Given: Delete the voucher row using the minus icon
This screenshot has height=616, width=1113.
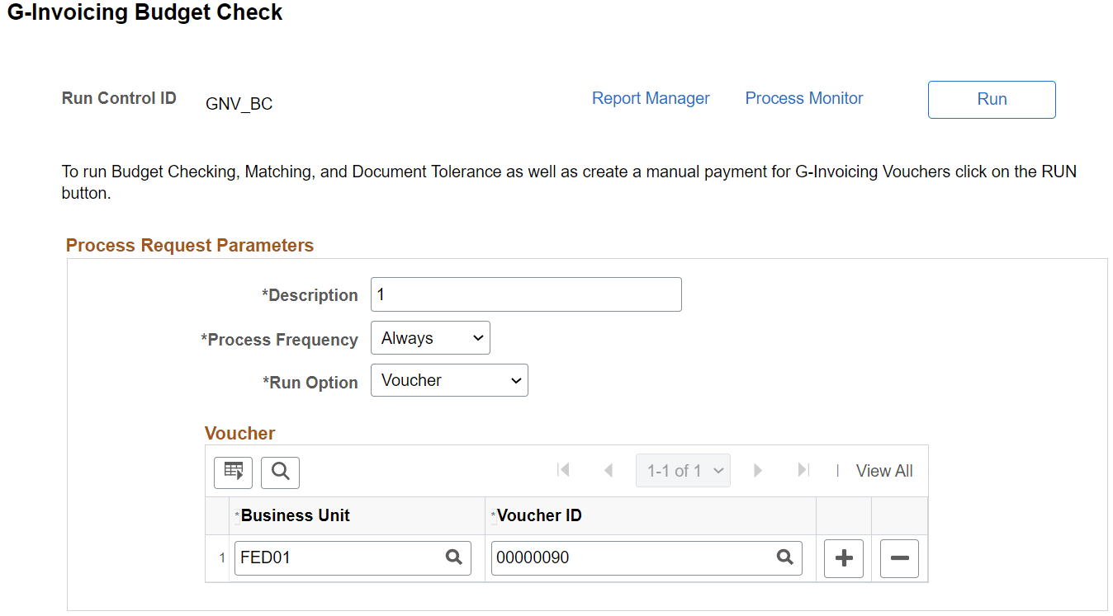Looking at the screenshot, I should click(898, 558).
